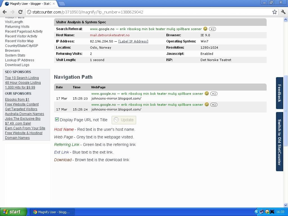Viewport: 288px width, 216px height.
Task: Open Country/State/City/ISP report
Action: (22, 46)
